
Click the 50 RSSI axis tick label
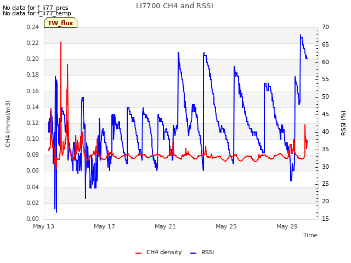coord(325,97)
